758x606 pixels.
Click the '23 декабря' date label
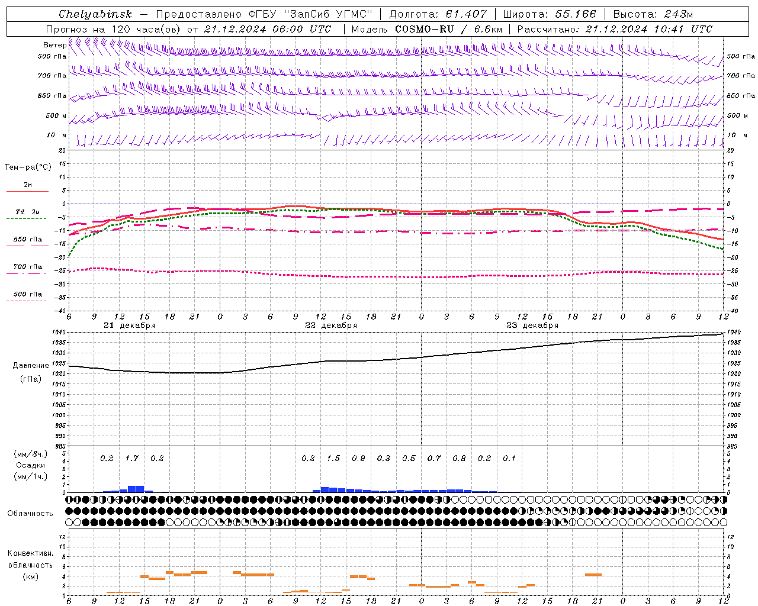[x=532, y=325]
